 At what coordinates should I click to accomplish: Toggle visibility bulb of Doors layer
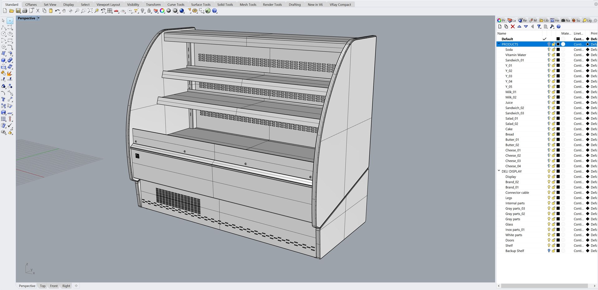coord(549,240)
